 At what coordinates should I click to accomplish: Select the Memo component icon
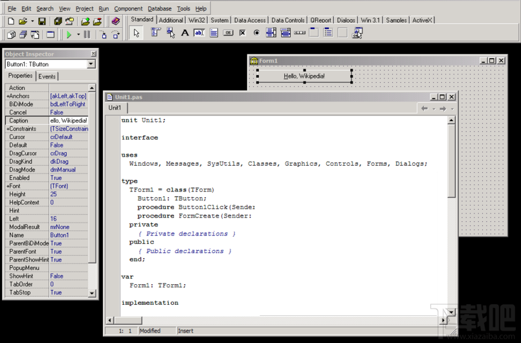pyautogui.click(x=214, y=32)
